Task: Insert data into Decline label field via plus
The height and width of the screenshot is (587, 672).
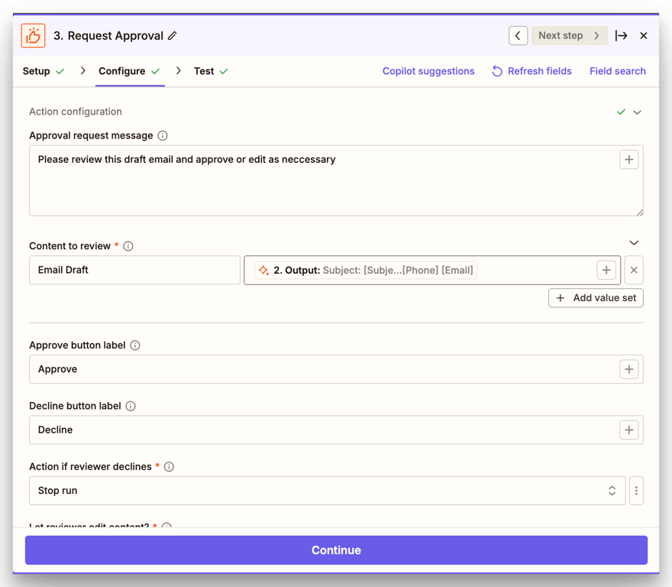Action: click(x=628, y=430)
